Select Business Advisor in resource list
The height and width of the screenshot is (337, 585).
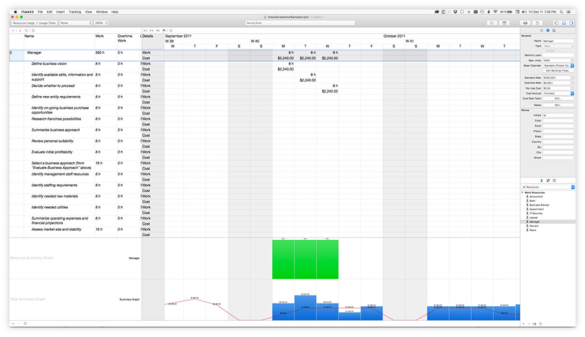point(539,205)
